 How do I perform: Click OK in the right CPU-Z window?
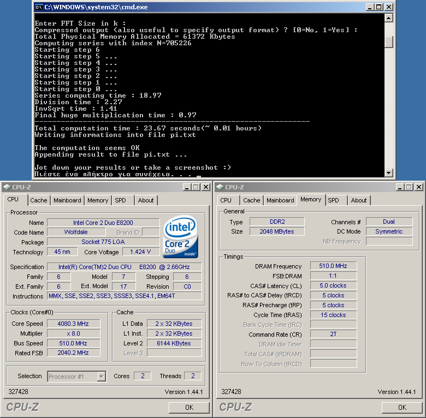(402, 408)
